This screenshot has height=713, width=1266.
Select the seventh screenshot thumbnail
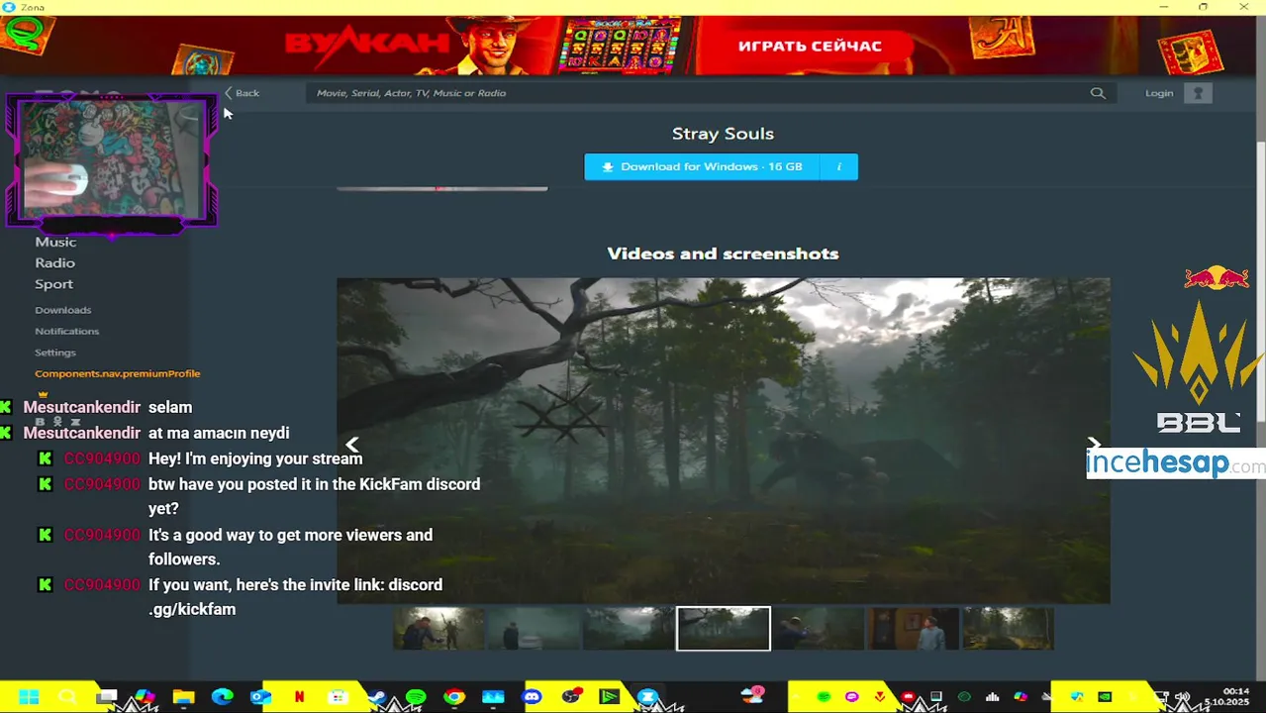click(1008, 629)
